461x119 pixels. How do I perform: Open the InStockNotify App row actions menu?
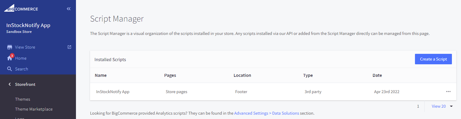448,92
